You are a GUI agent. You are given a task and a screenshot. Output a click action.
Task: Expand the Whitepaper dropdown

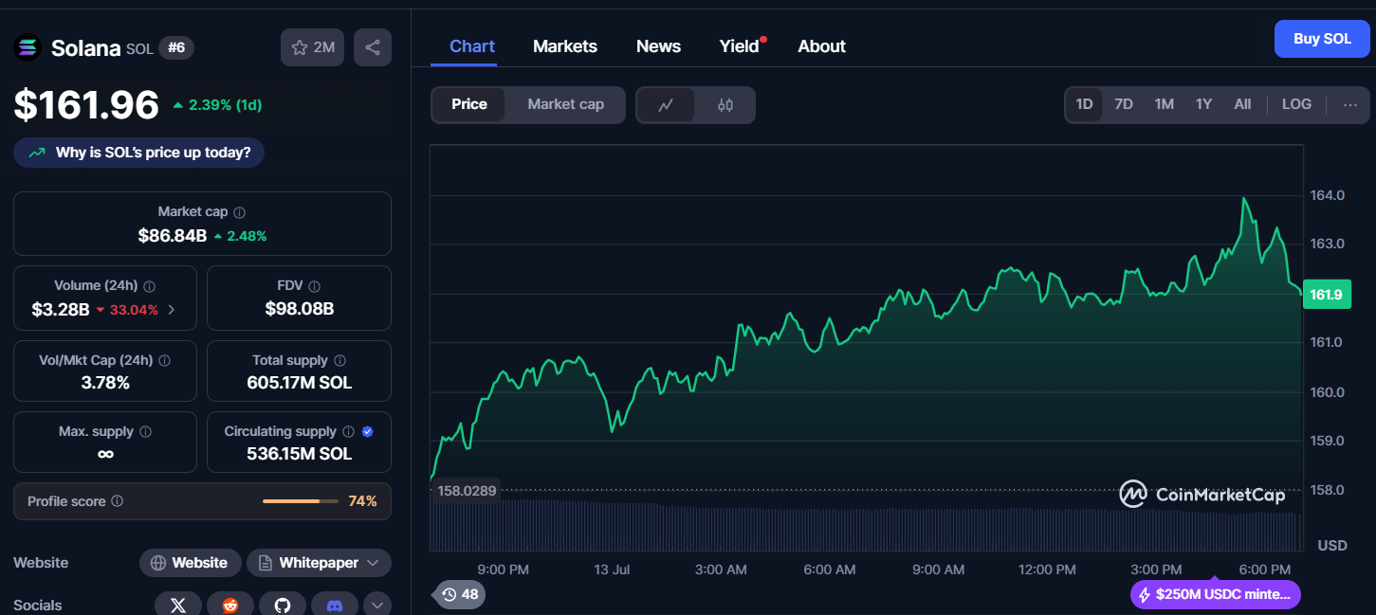coord(373,563)
